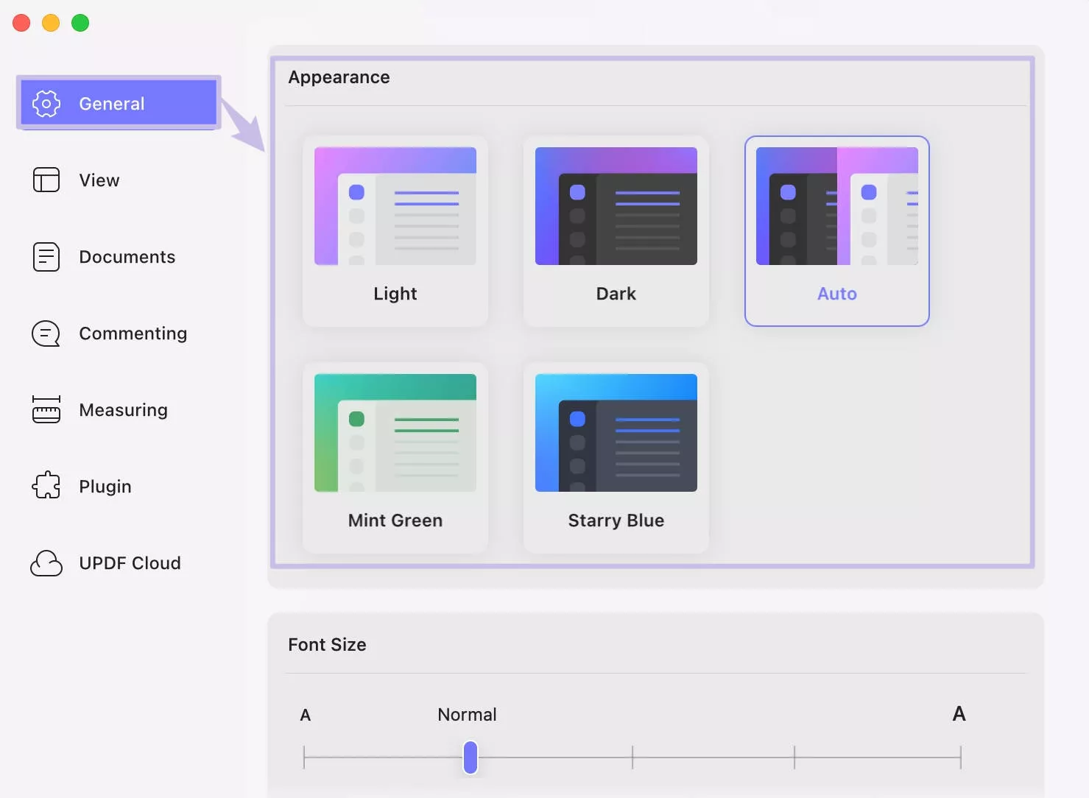Pick the Starry Blue theme preview
The width and height of the screenshot is (1089, 798).
[616, 433]
